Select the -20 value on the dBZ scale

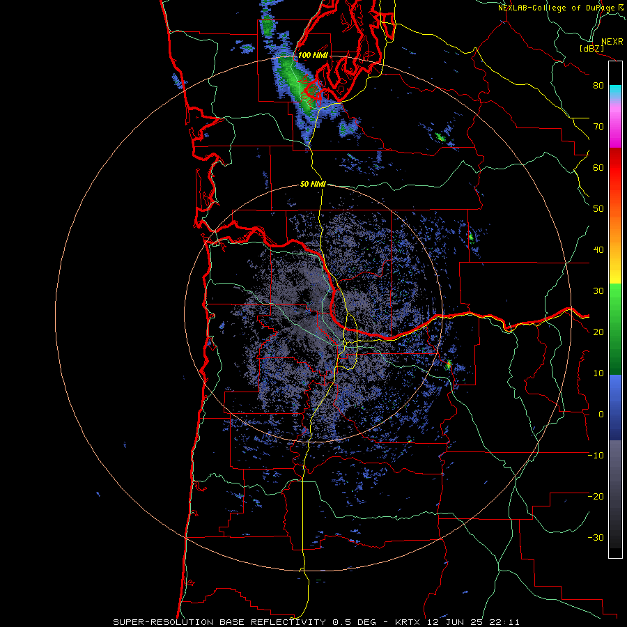(596, 497)
